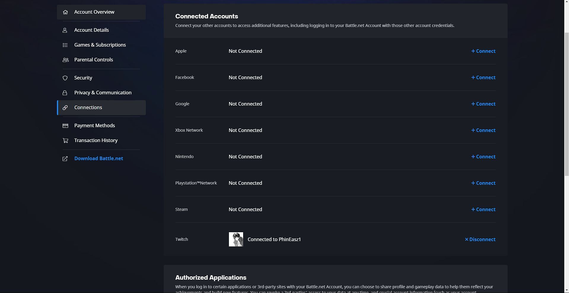Open Account Overview in the sidebar

click(101, 12)
